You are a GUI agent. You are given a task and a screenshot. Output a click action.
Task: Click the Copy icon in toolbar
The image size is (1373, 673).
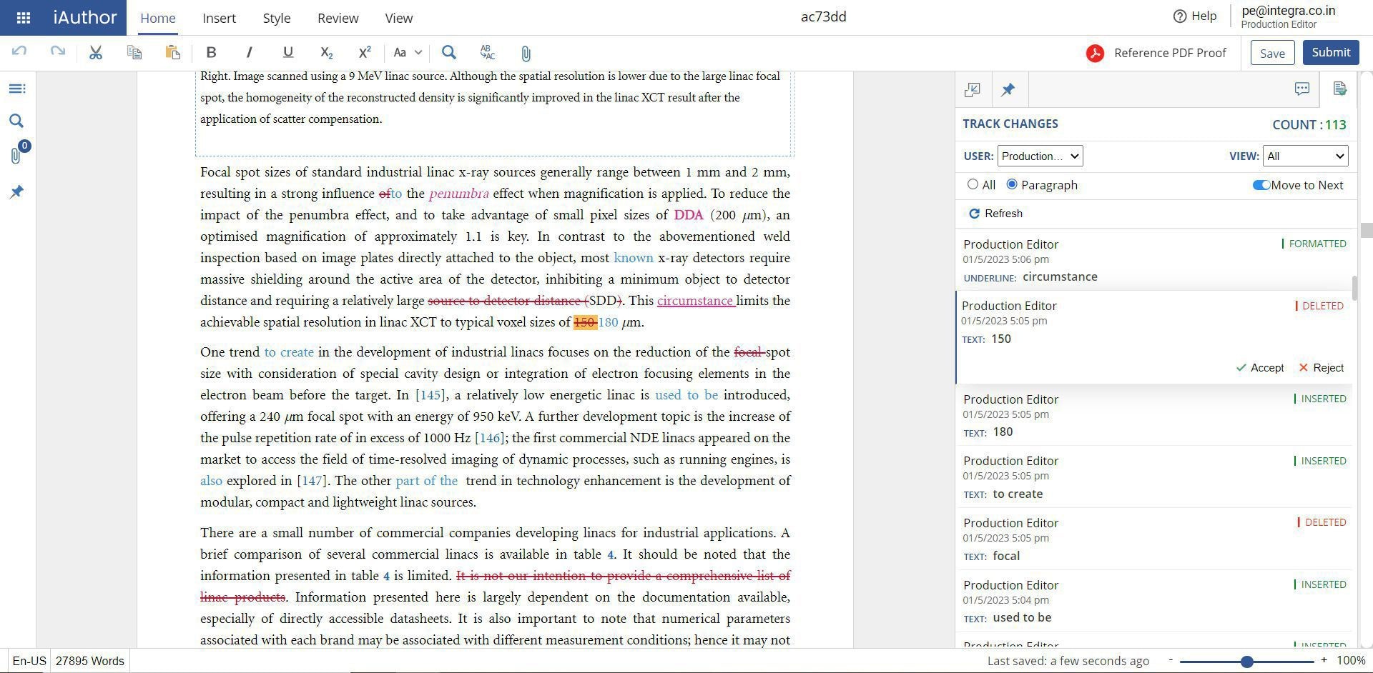pos(134,52)
